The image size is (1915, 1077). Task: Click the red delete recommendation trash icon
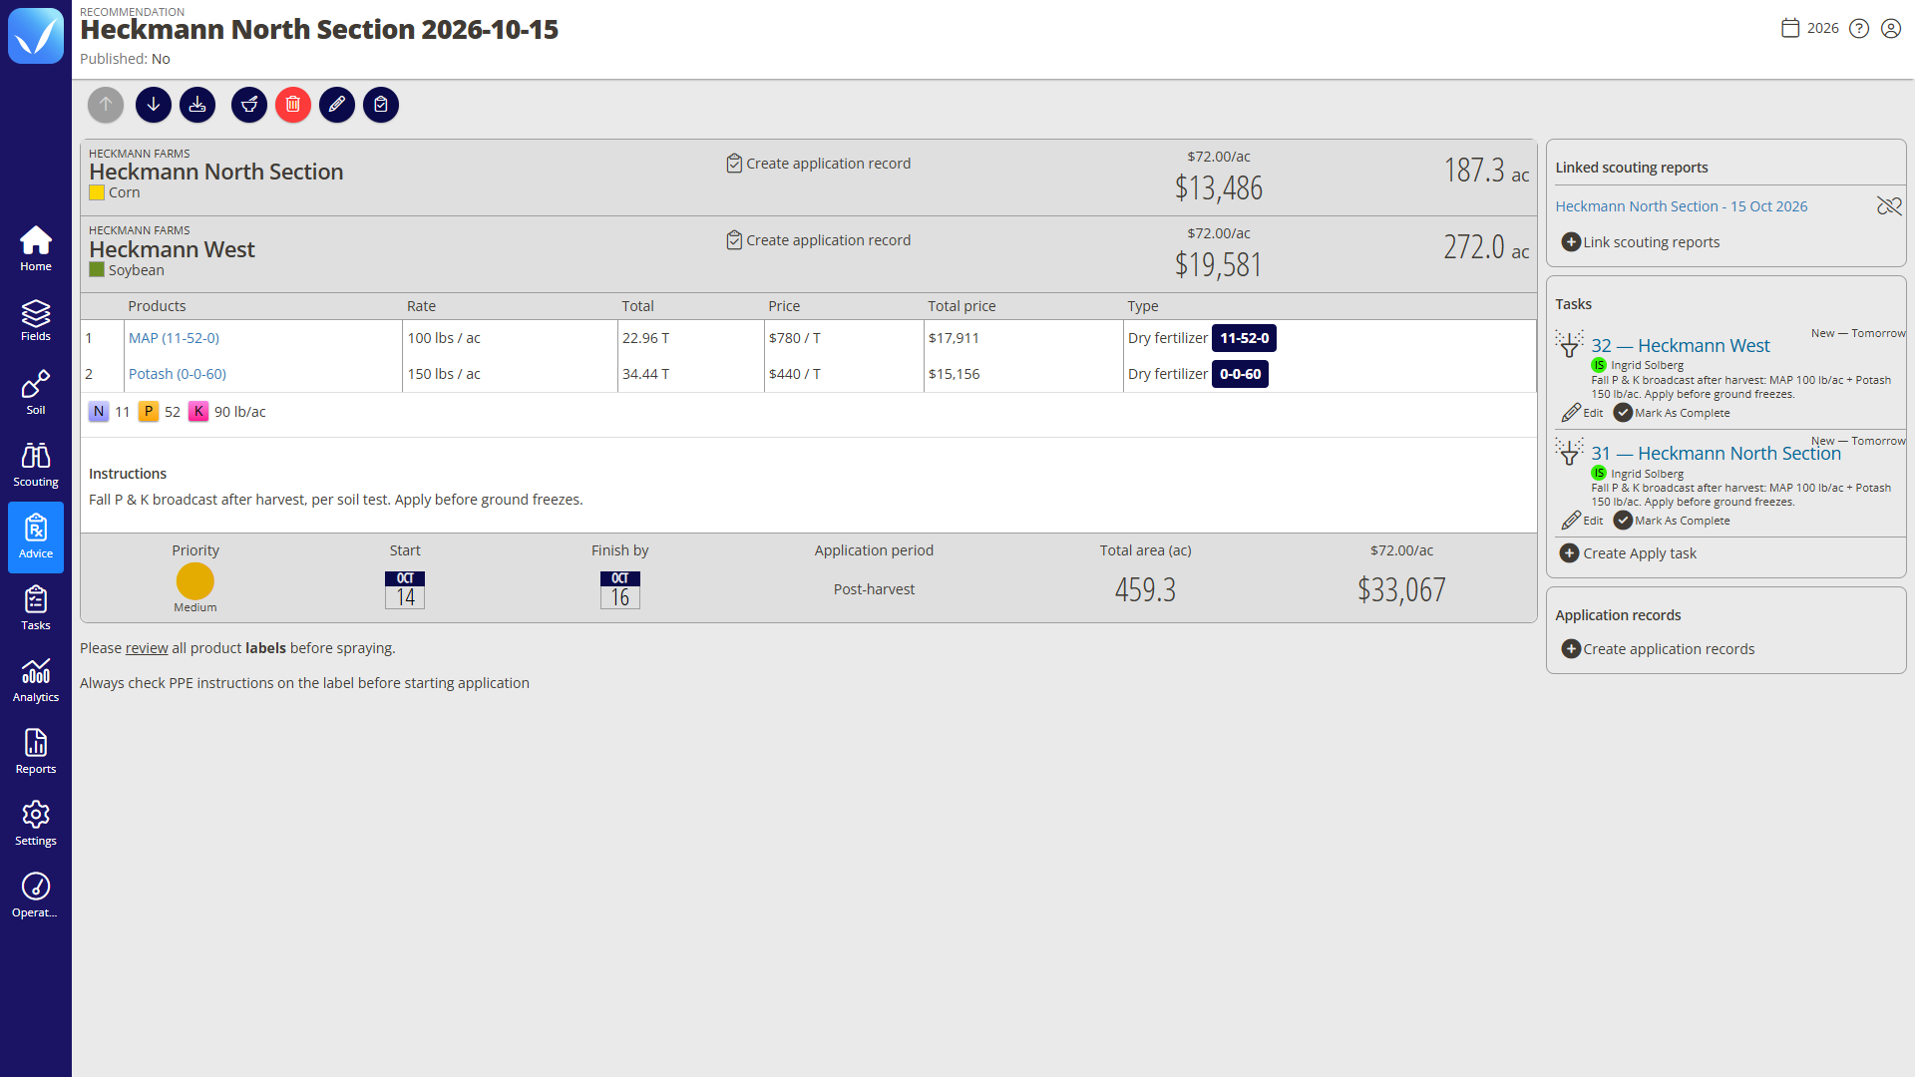click(293, 105)
